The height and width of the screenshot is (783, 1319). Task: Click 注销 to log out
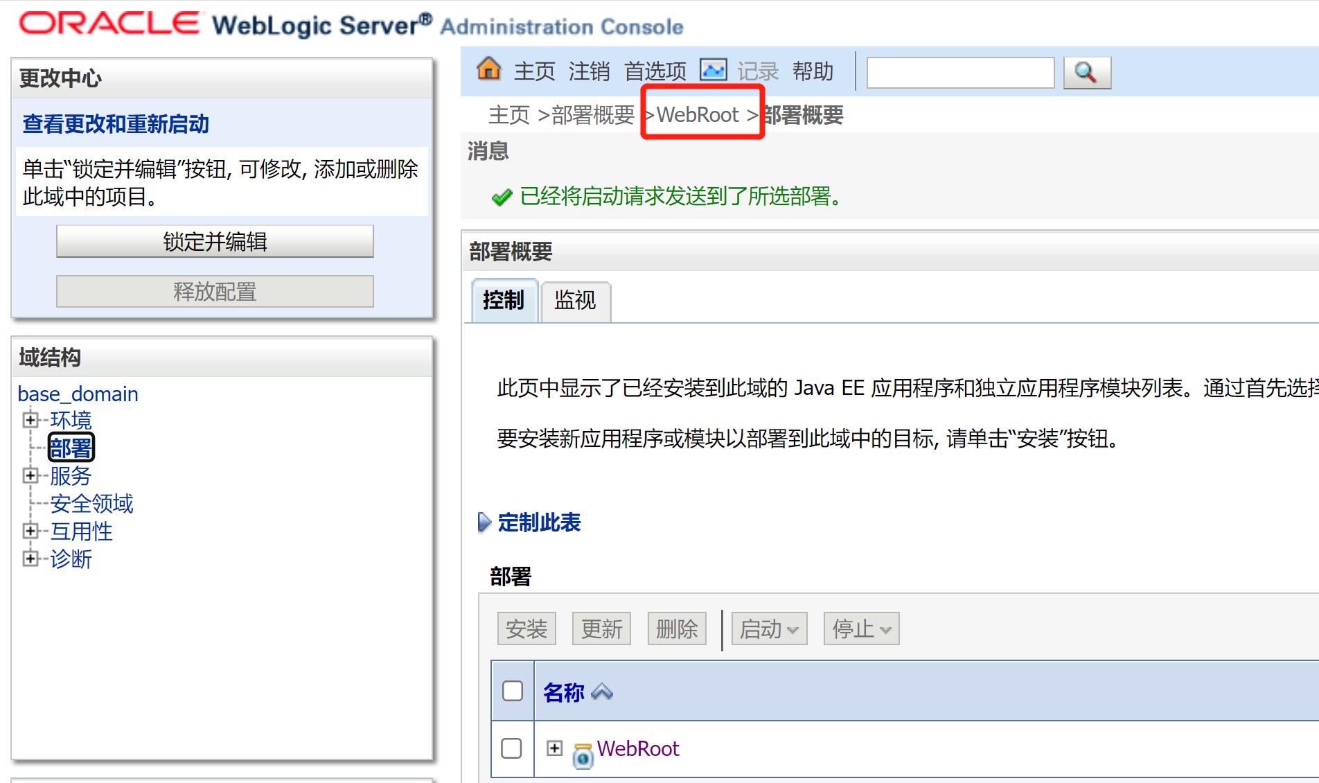pyautogui.click(x=590, y=71)
